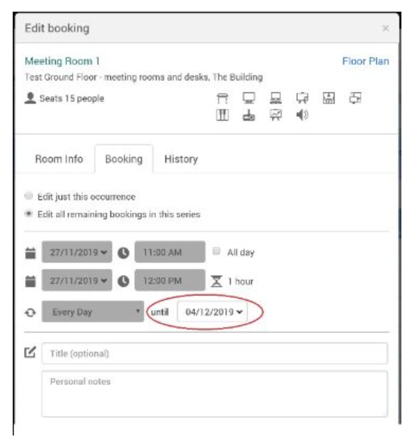Open the start date 27/11/2019 dropdown
412x436 pixels.
click(x=77, y=253)
